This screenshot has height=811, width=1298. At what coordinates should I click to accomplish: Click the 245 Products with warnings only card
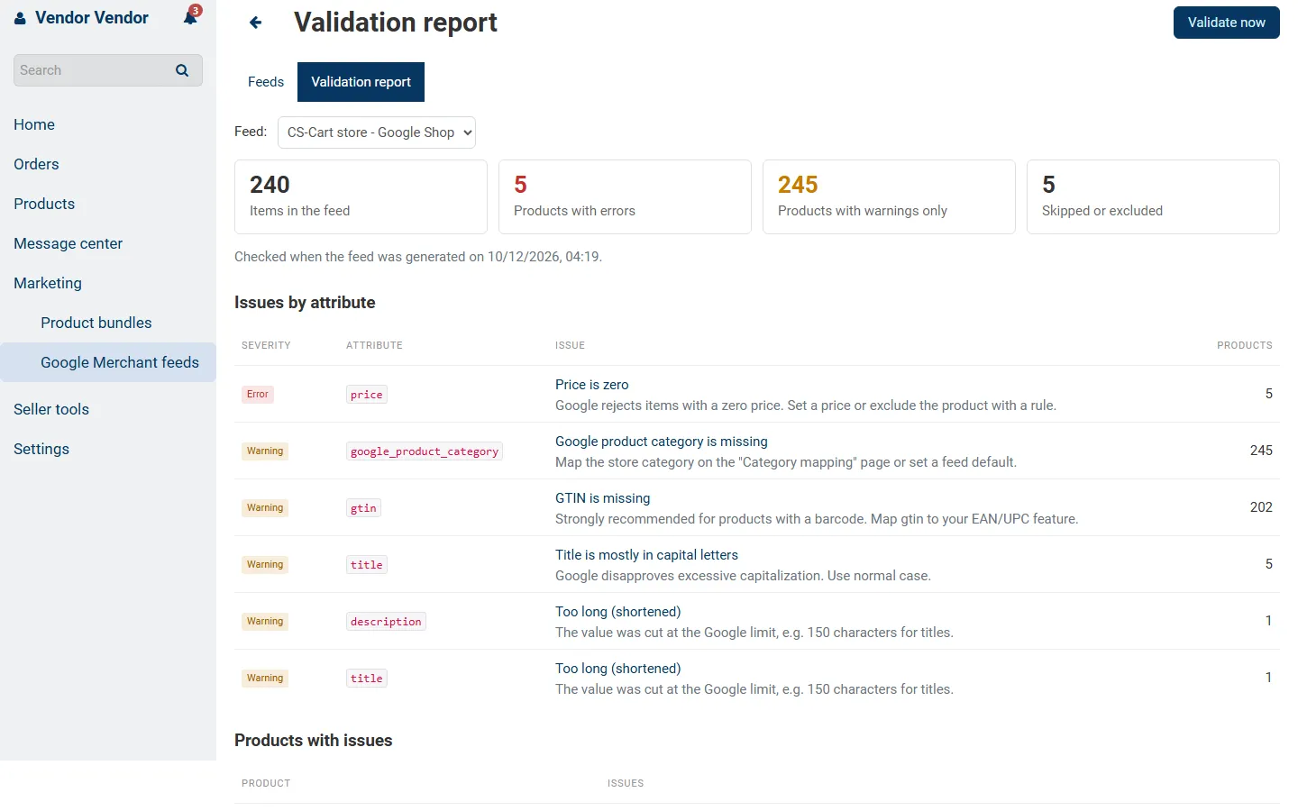coord(889,197)
